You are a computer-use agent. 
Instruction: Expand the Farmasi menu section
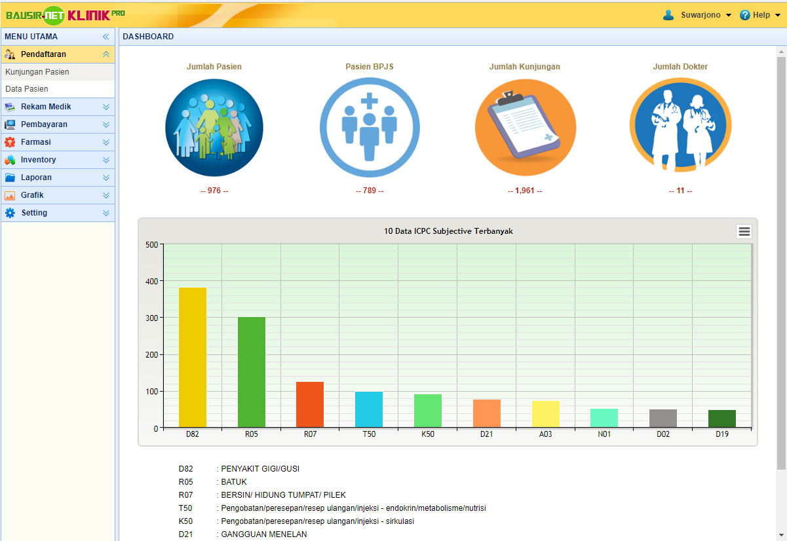point(106,142)
